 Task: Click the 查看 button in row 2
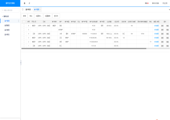click(x=162, y=42)
